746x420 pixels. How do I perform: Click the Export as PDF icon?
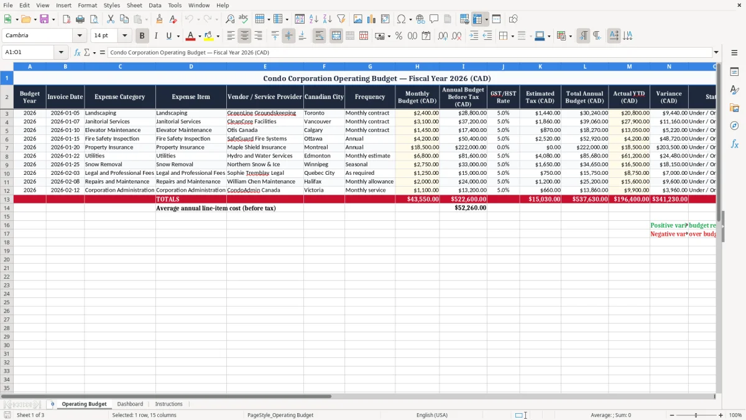click(67, 19)
